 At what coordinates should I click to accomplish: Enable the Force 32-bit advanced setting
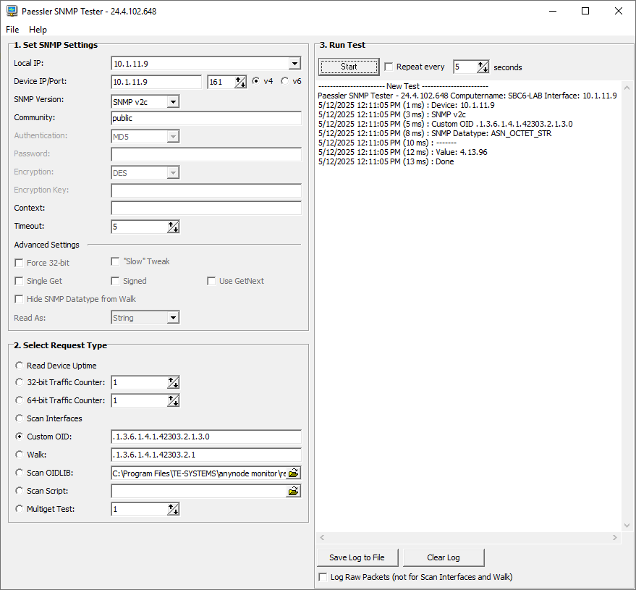(18, 262)
